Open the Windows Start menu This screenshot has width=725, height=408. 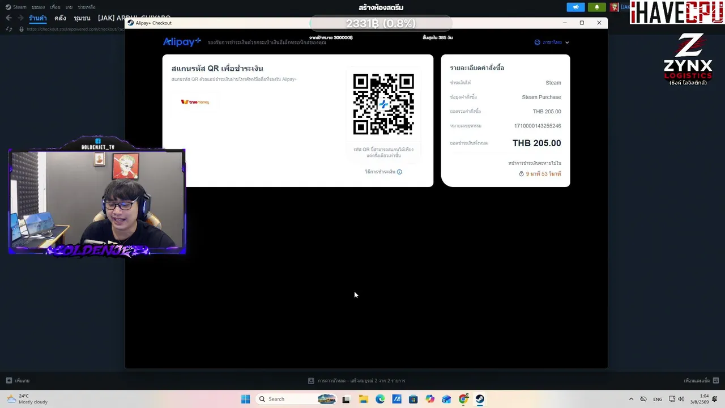245,399
